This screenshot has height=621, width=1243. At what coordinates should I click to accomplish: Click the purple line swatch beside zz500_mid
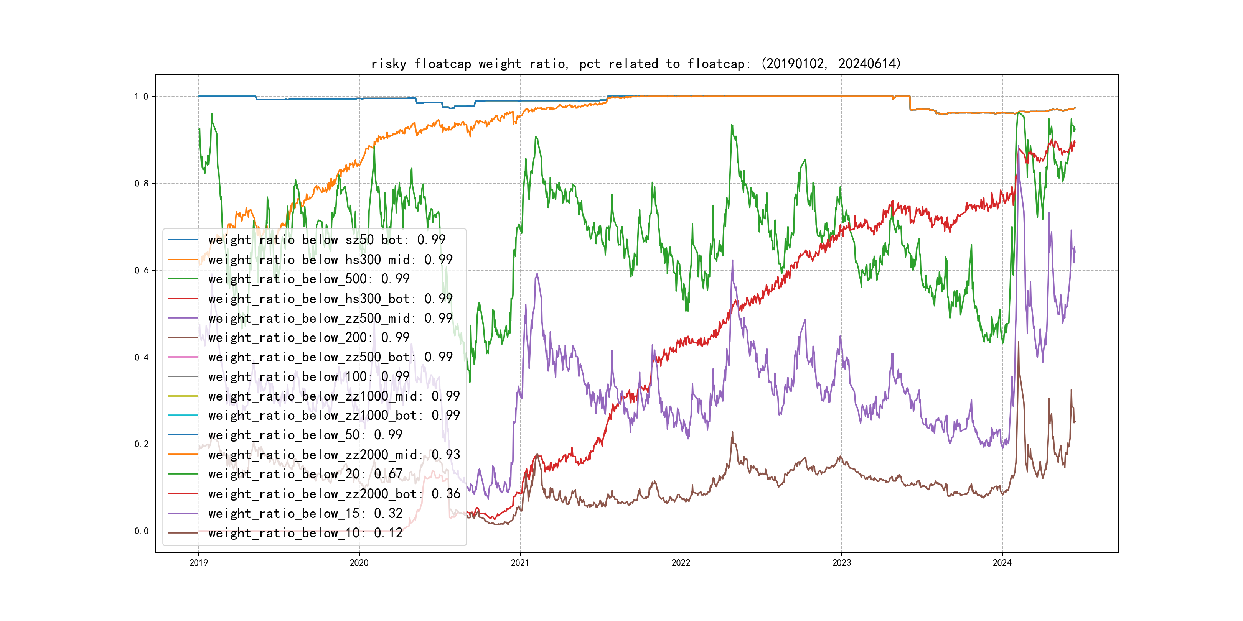182,318
